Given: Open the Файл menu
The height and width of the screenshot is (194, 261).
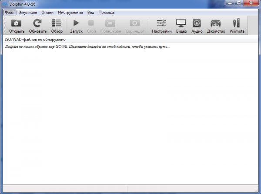Looking at the screenshot, I should 10,13.
